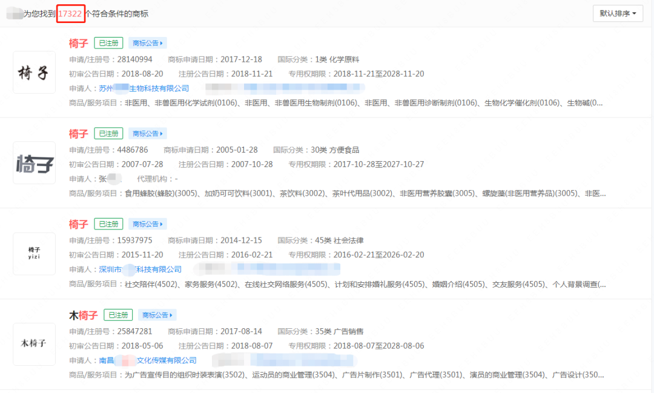This screenshot has width=654, height=393.
Task: Click the 椅子 calligraphy trademark logo thumbnail
Action: (x=34, y=73)
